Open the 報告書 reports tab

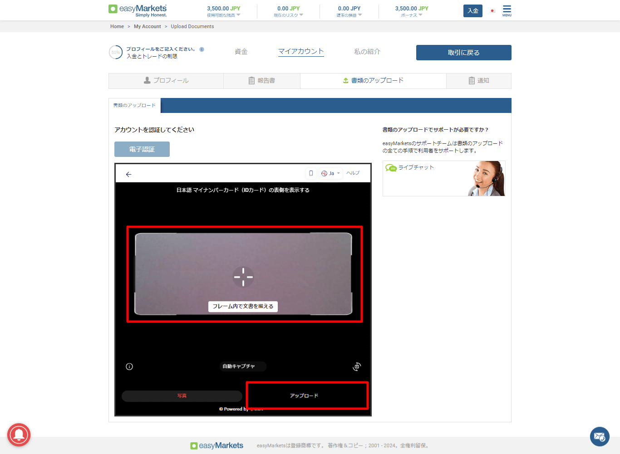tap(262, 81)
